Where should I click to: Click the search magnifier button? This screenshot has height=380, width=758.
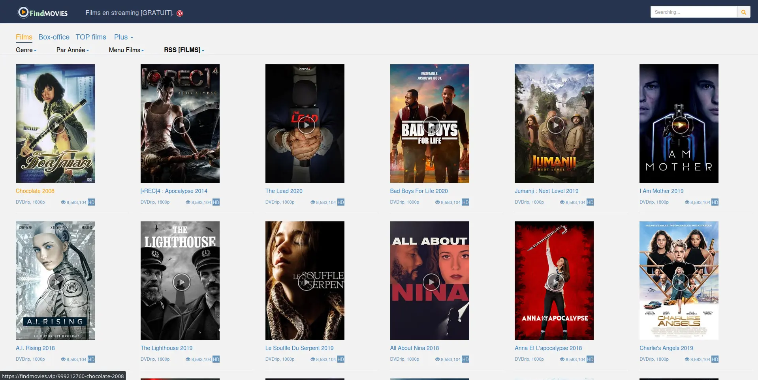[743, 12]
